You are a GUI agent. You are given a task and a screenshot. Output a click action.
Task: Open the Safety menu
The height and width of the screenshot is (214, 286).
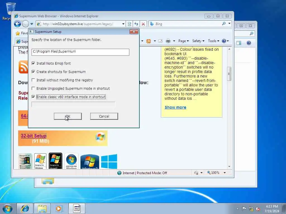click(198, 41)
